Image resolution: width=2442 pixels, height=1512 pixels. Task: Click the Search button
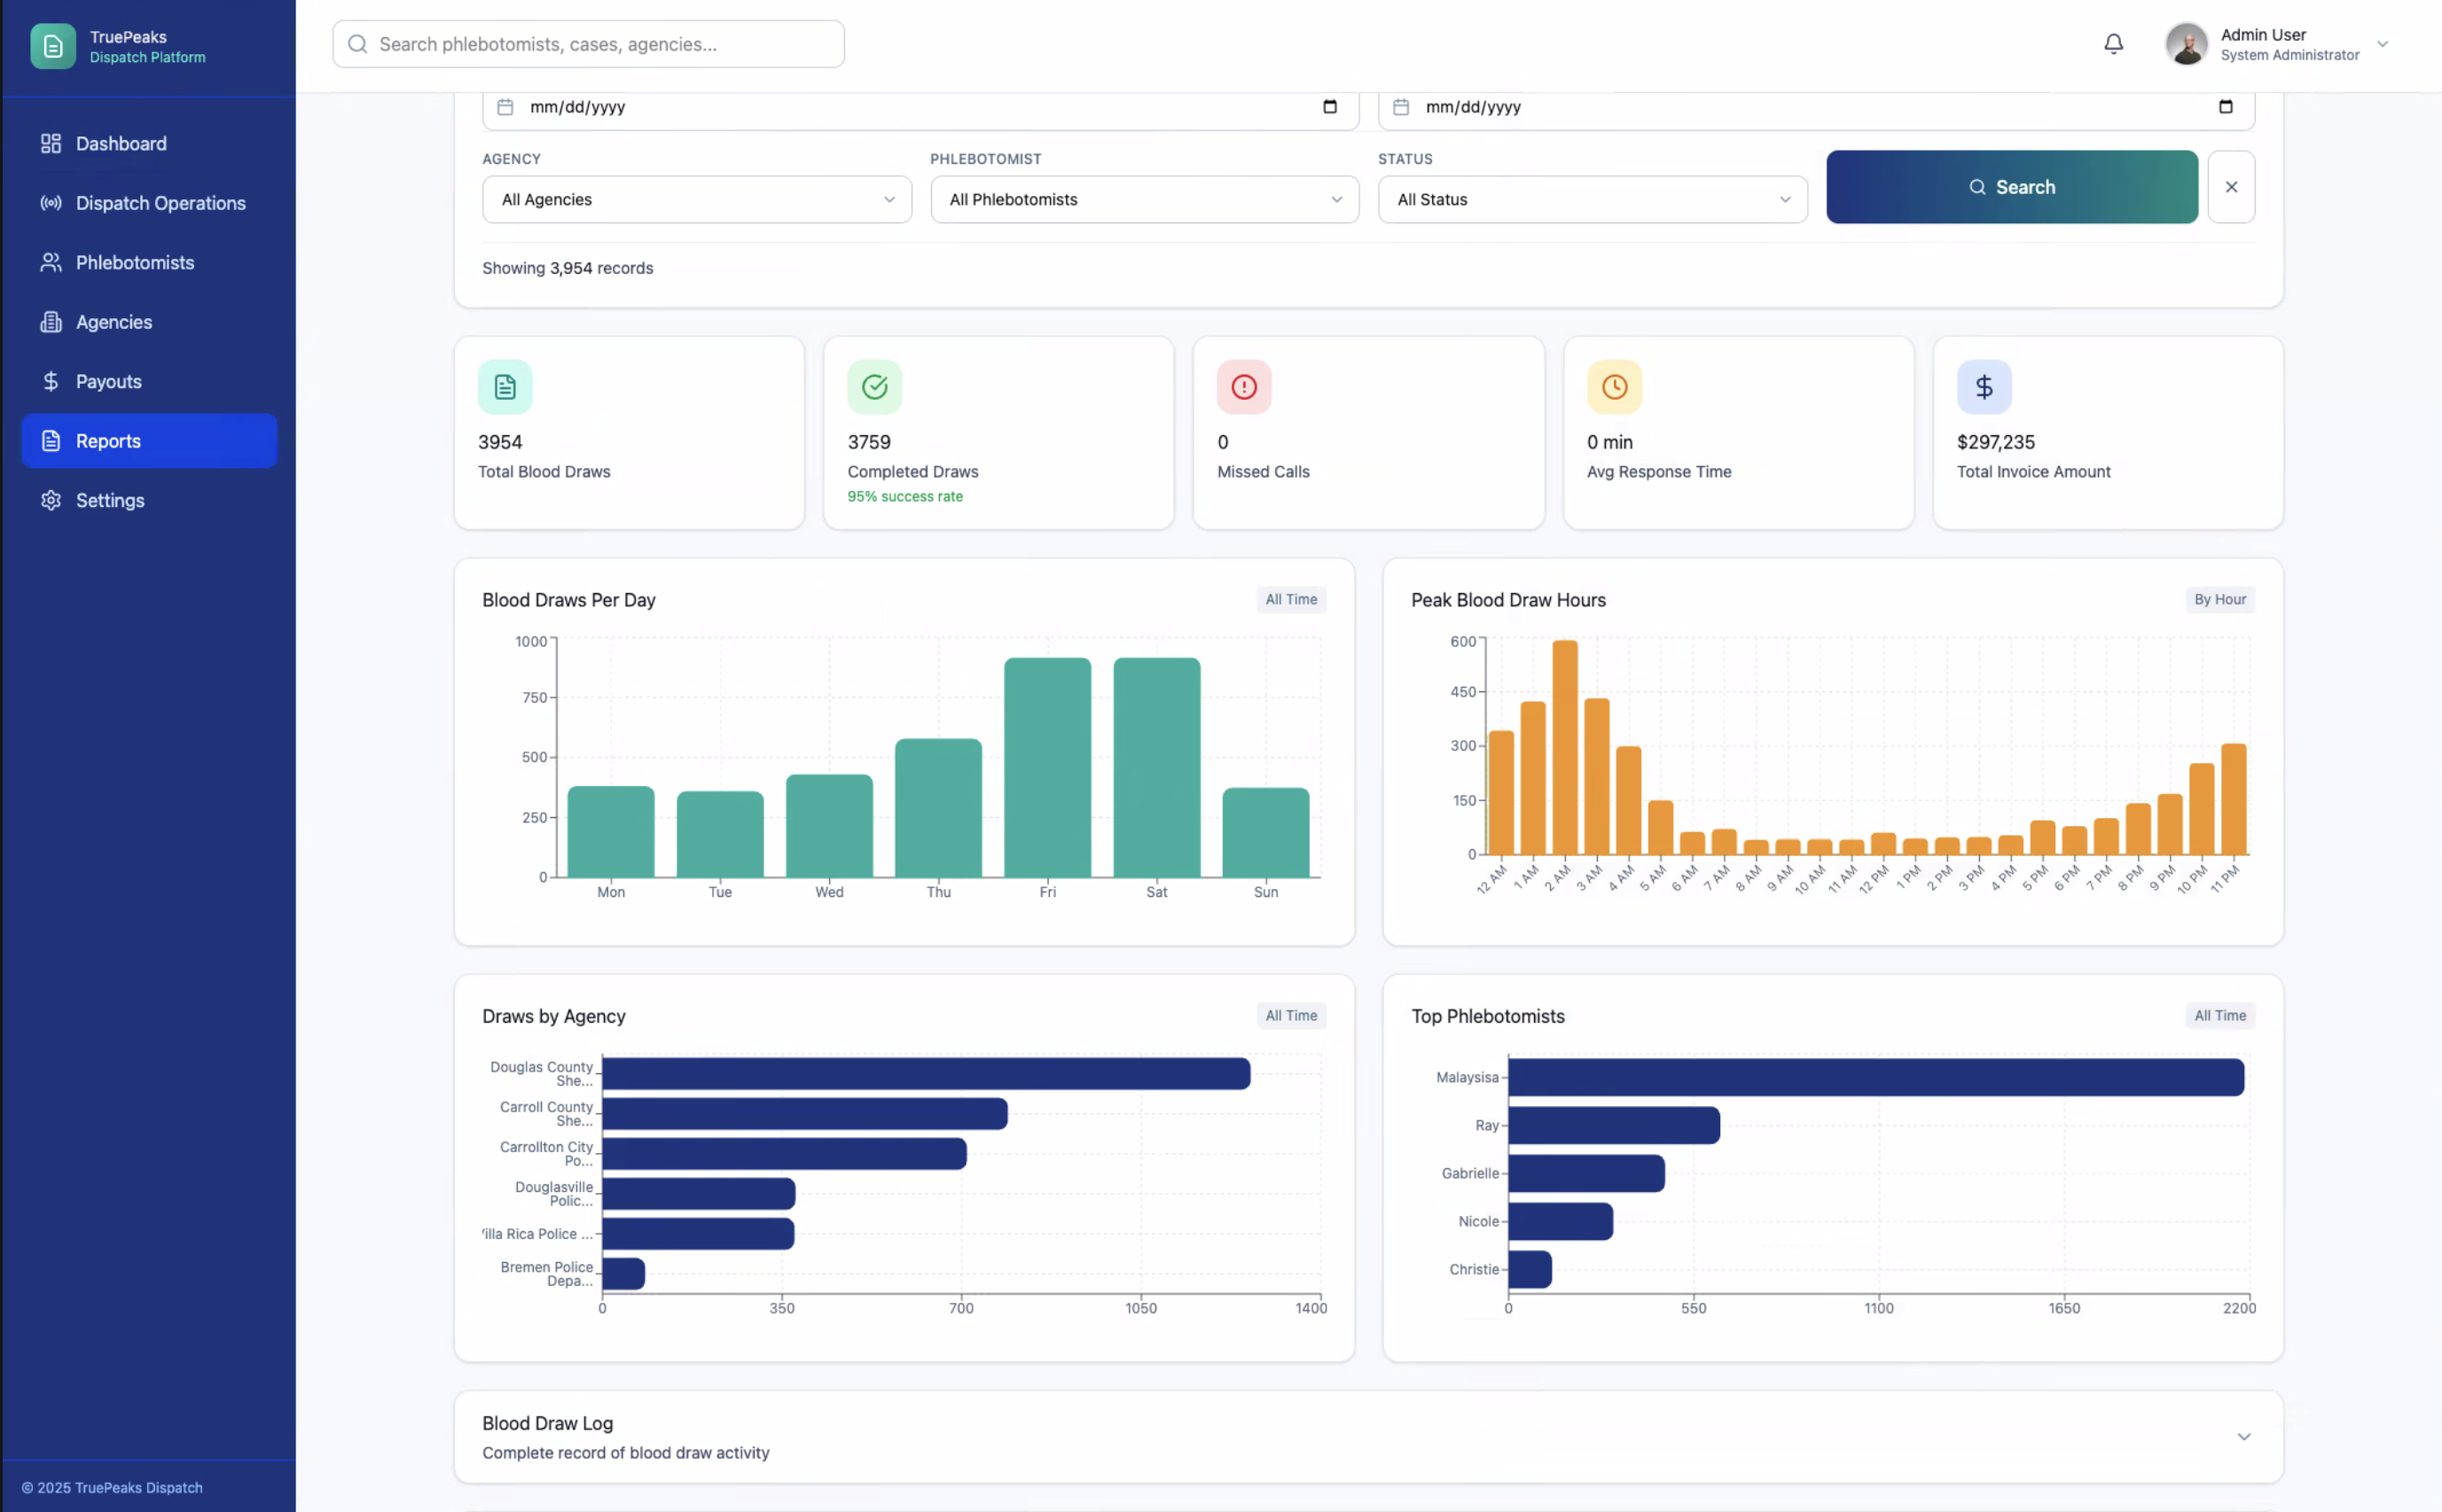click(x=2011, y=186)
